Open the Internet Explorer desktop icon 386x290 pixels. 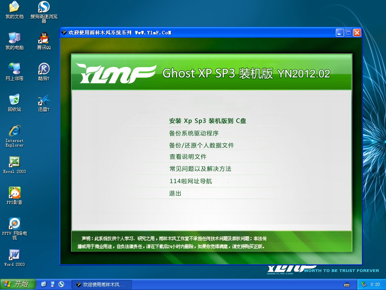pyautogui.click(x=14, y=136)
